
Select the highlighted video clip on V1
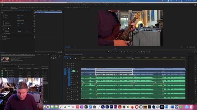[x=114, y=69]
